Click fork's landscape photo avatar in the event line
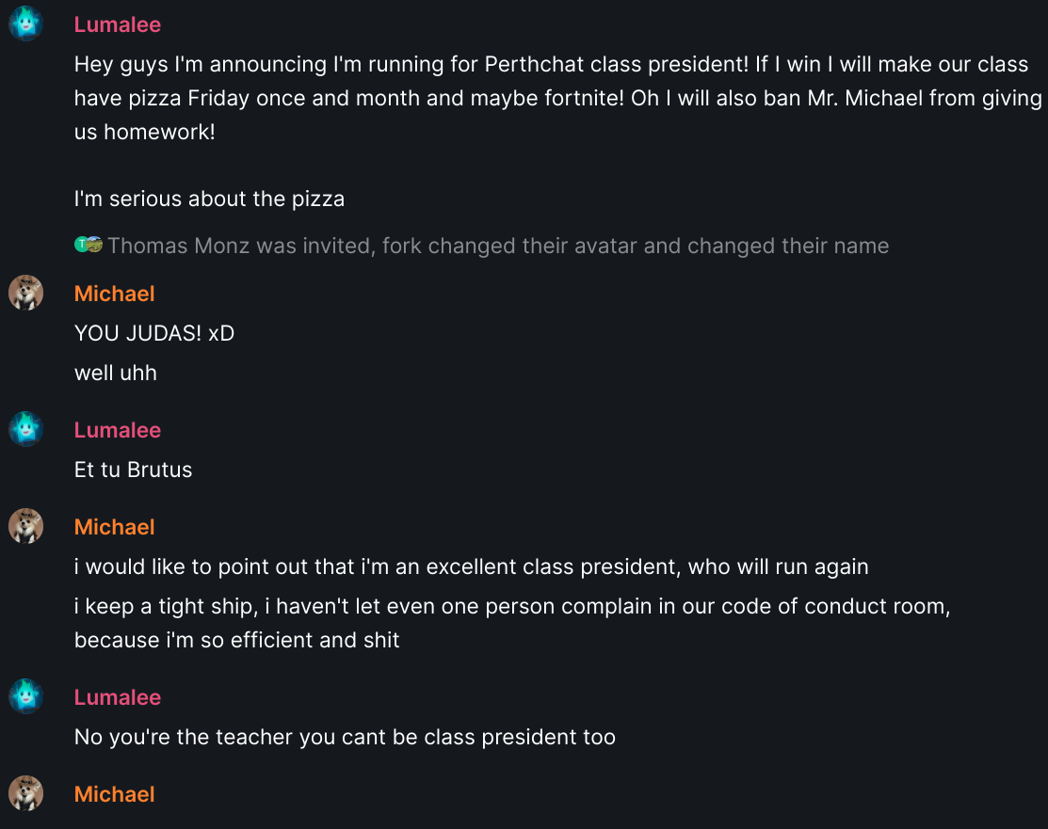 pos(94,245)
